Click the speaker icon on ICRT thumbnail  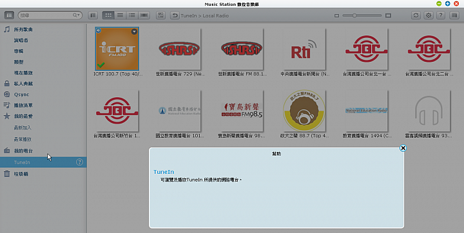pos(99,30)
